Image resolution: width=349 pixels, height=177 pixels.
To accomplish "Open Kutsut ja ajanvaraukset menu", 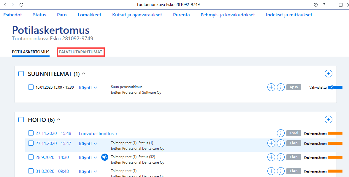I will [137, 15].
